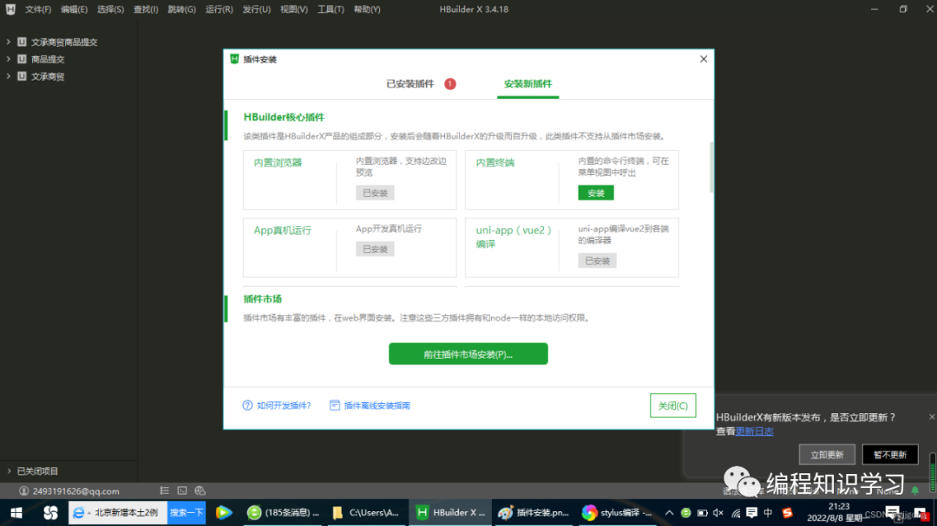
Task: Click the account icon beside 2493191626@qq.com
Action: click(x=23, y=490)
